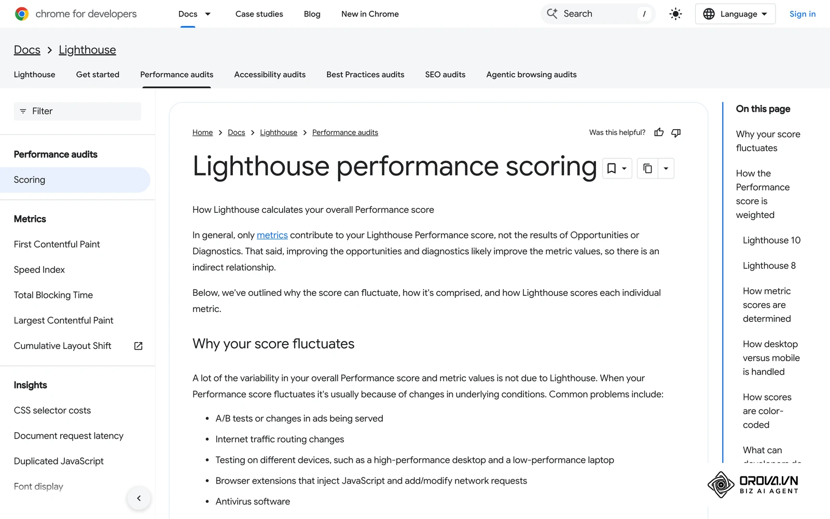Open the Case studies header tab
Viewport: 830px width, 519px height.
[259, 14]
